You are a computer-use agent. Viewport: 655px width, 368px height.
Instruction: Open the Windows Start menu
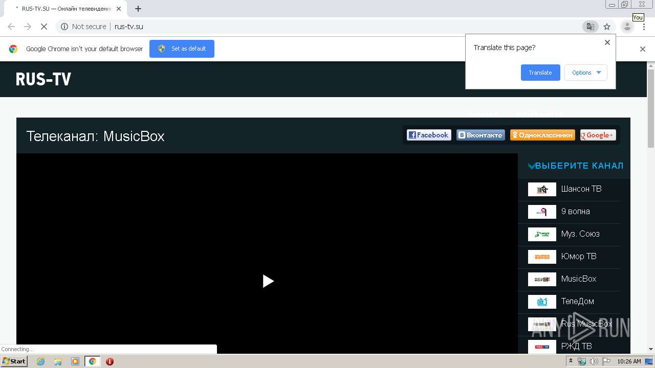coord(14,361)
